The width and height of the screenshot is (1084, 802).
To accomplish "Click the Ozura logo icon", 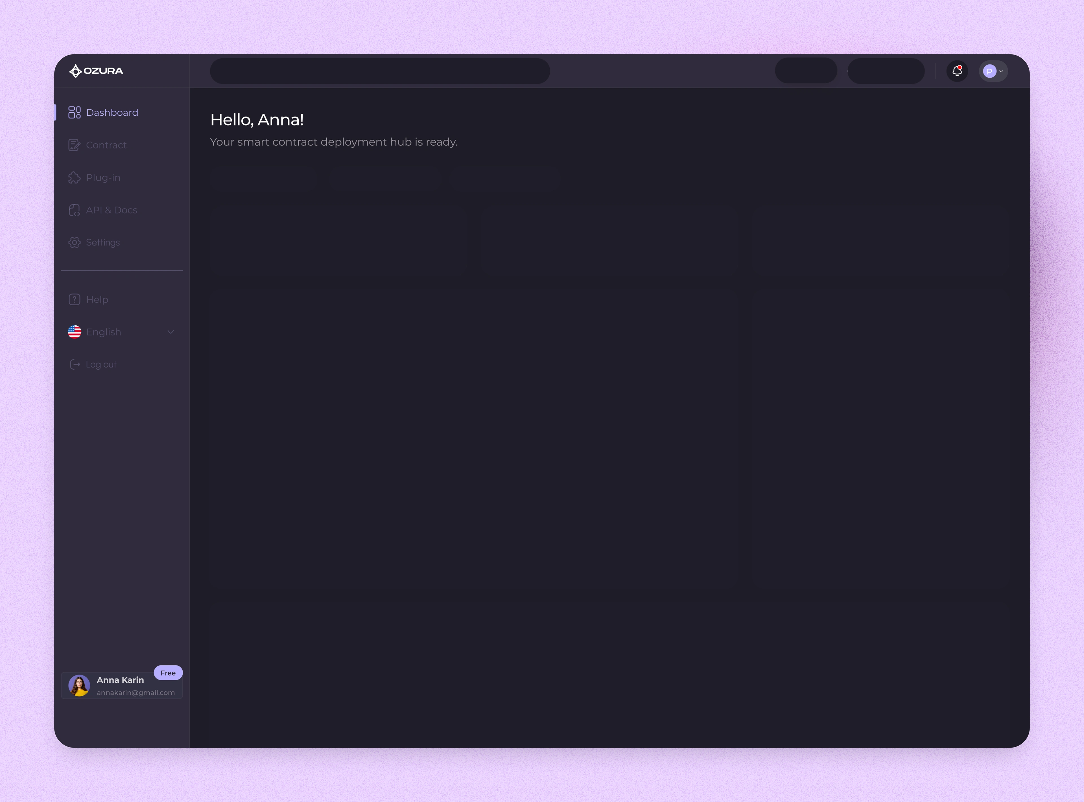I will coord(75,71).
